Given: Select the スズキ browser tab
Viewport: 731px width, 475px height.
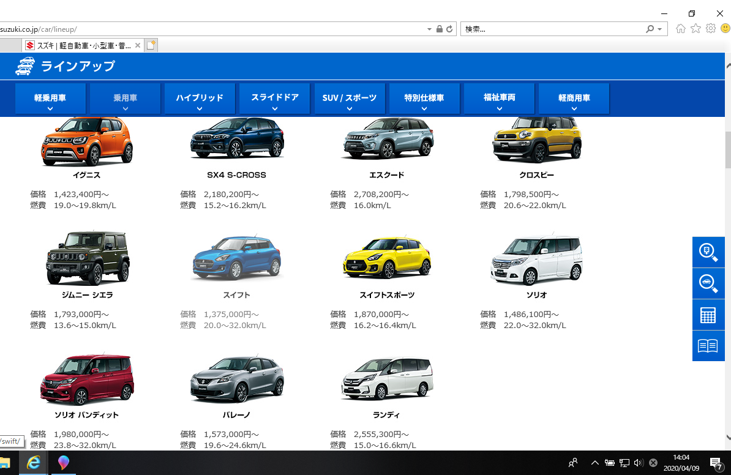Looking at the screenshot, I should point(83,45).
